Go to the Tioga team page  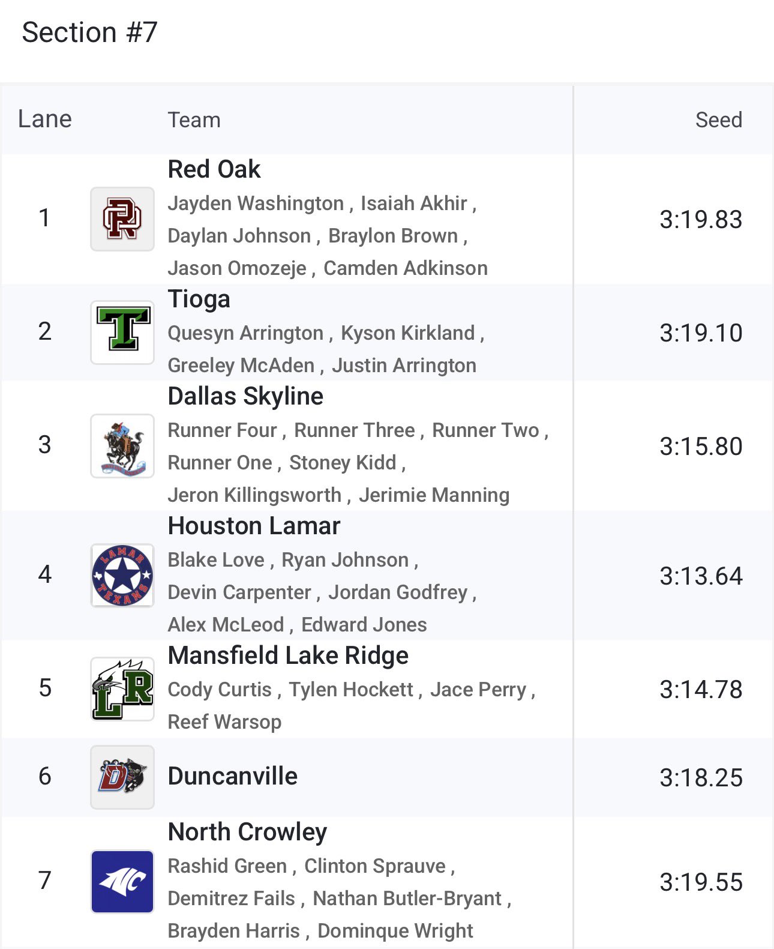pyautogui.click(x=199, y=299)
